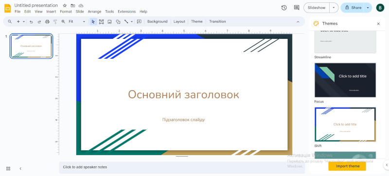The image size is (389, 176).
Task: Open the comments icon
Action: (x=297, y=8)
